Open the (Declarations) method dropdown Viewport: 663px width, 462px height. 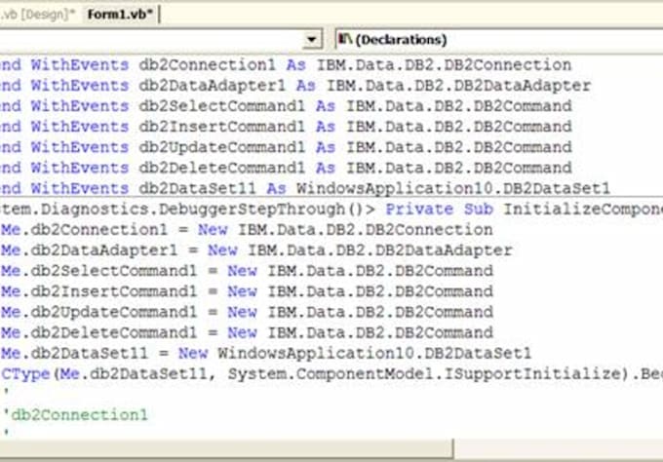499,40
